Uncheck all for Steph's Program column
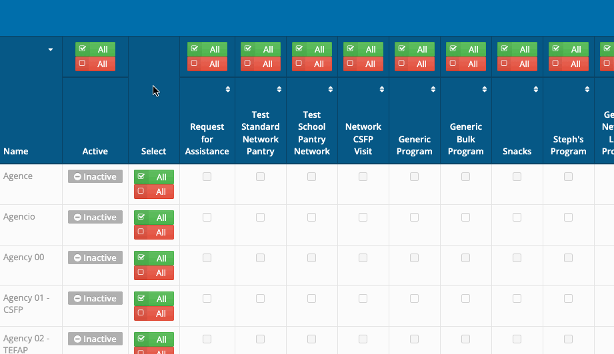 pyautogui.click(x=568, y=64)
